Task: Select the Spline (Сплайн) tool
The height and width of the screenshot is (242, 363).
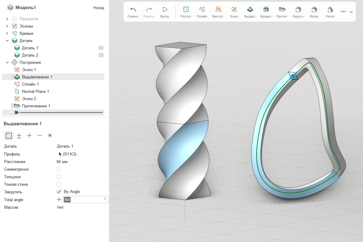Action: click(202, 11)
